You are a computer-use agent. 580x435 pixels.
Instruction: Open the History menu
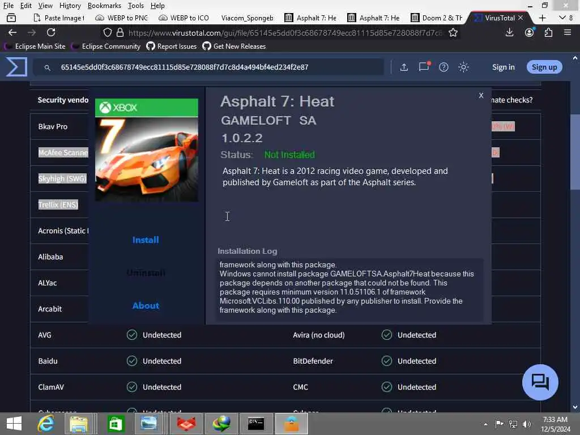(70, 6)
